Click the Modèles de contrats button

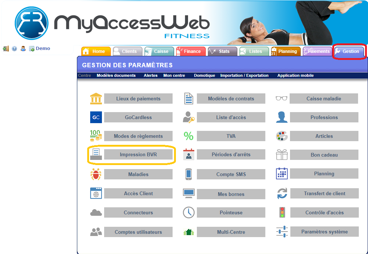(x=231, y=99)
